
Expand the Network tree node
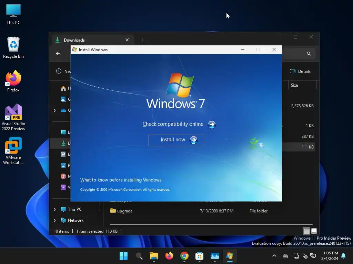54,220
